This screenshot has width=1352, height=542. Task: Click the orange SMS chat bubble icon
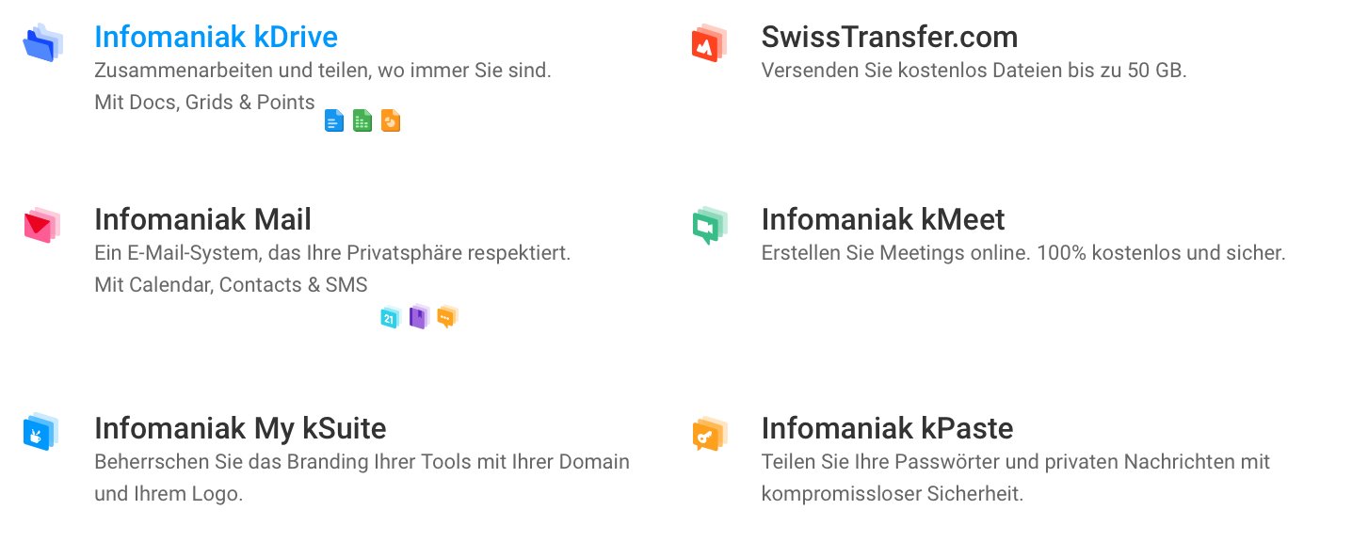pyautogui.click(x=447, y=317)
